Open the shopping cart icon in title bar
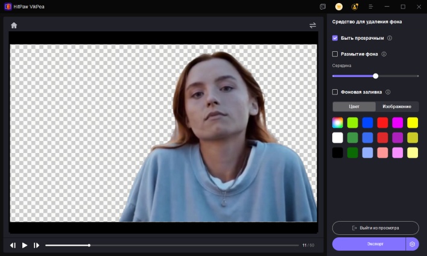Image resolution: width=427 pixels, height=256 pixels. pyautogui.click(x=339, y=7)
